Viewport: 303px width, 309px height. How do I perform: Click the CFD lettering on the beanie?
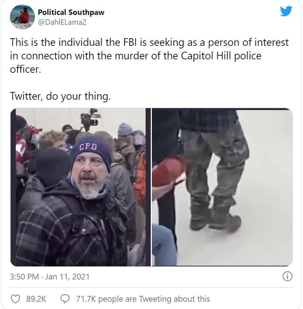coord(88,147)
